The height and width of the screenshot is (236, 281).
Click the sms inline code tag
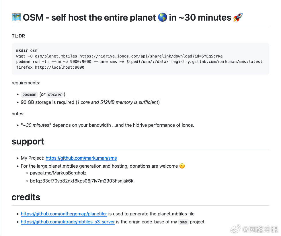tap(183, 222)
